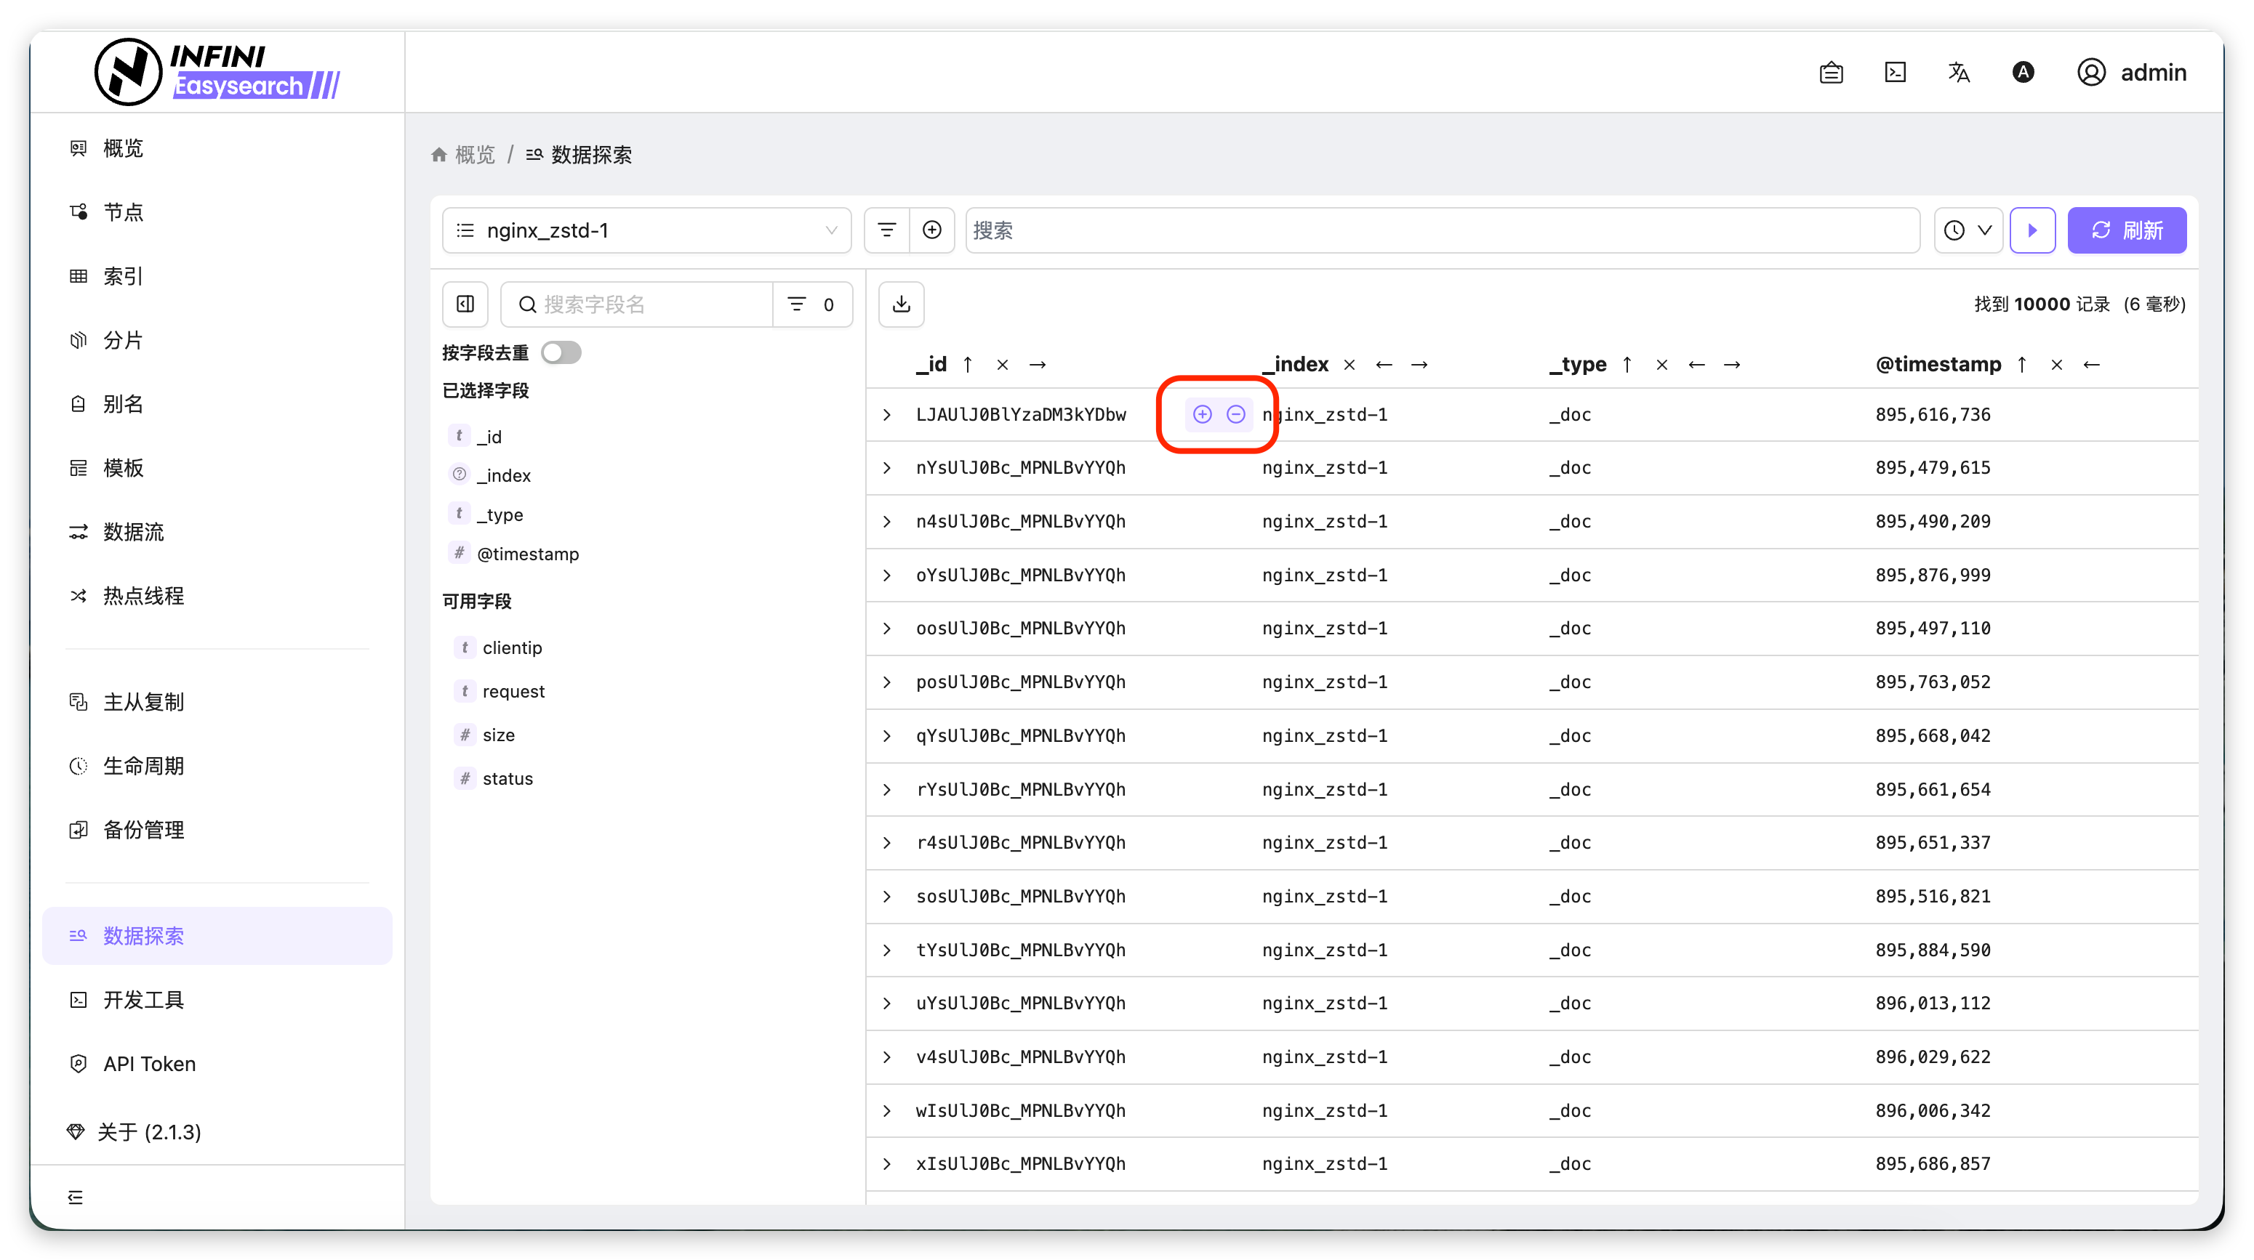Click the download results icon
This screenshot has height=1260, width=2254.
click(x=902, y=304)
